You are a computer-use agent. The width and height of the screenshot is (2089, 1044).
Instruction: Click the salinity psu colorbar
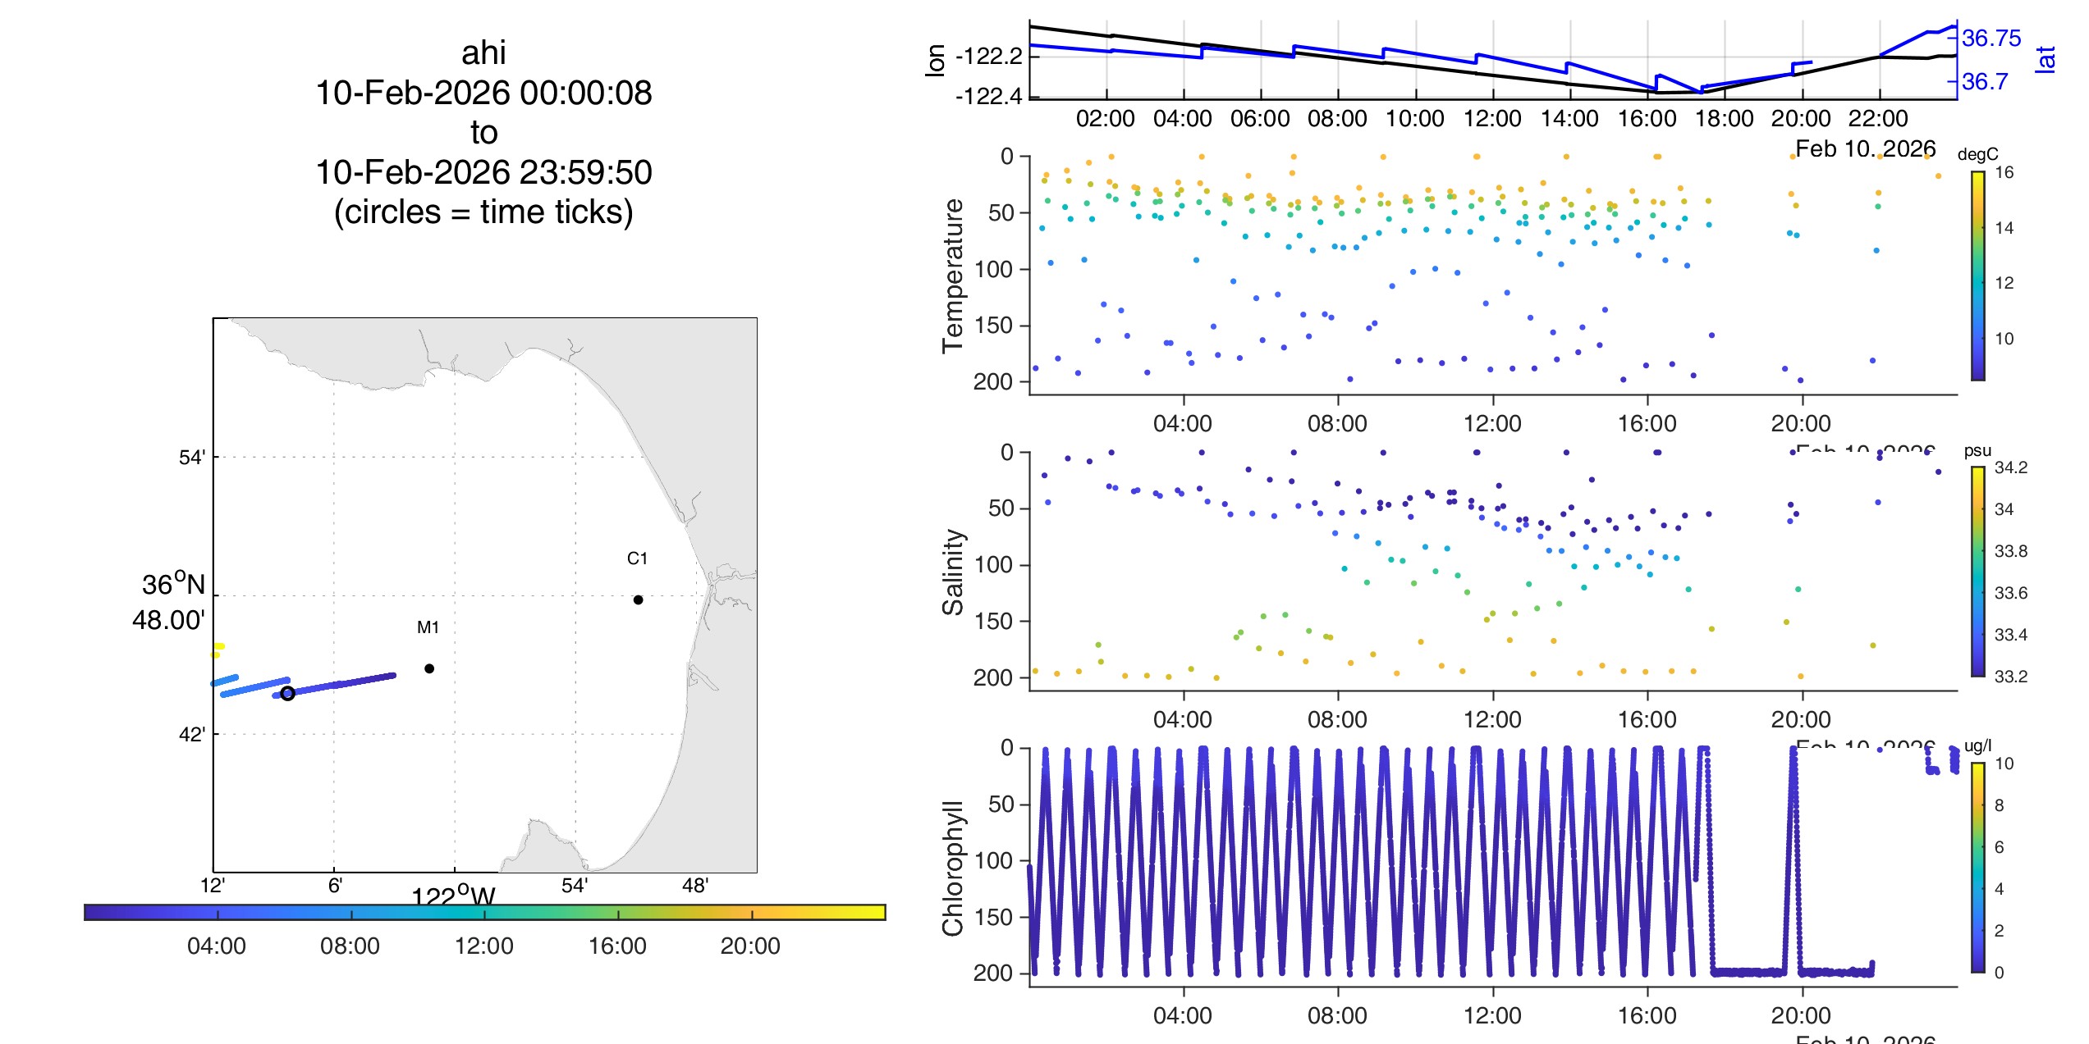click(1978, 572)
